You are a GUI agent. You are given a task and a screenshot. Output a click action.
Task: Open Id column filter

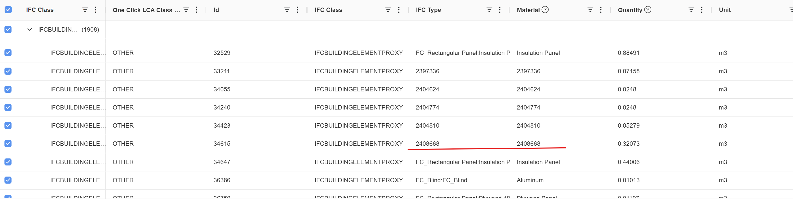click(287, 10)
